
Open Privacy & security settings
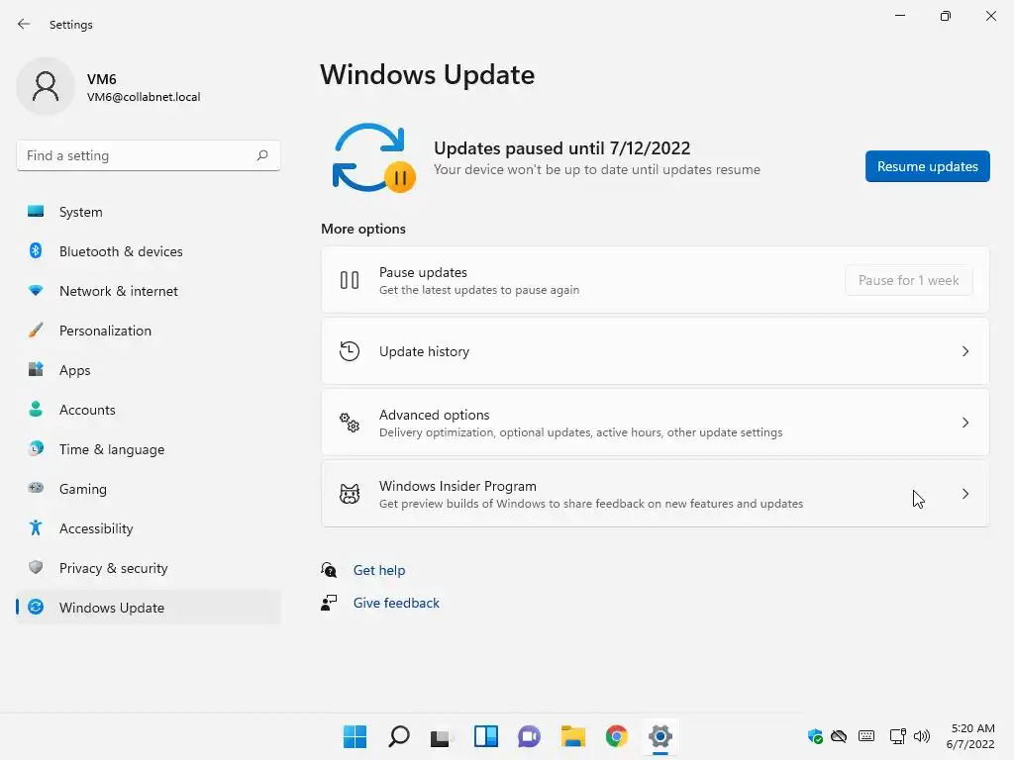(149, 567)
